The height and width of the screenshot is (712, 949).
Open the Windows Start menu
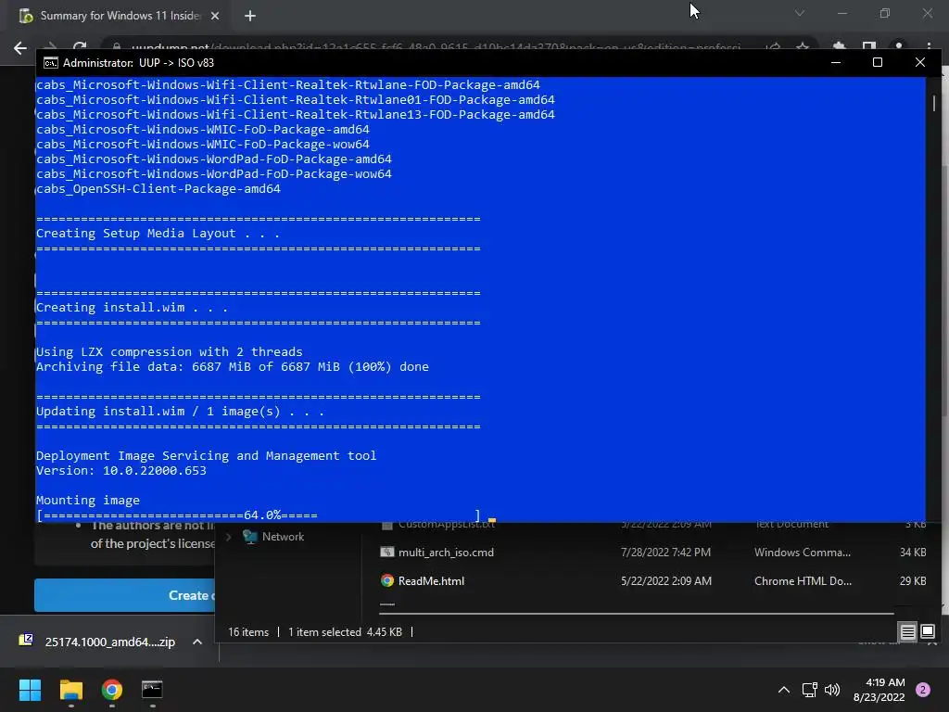pos(30,690)
